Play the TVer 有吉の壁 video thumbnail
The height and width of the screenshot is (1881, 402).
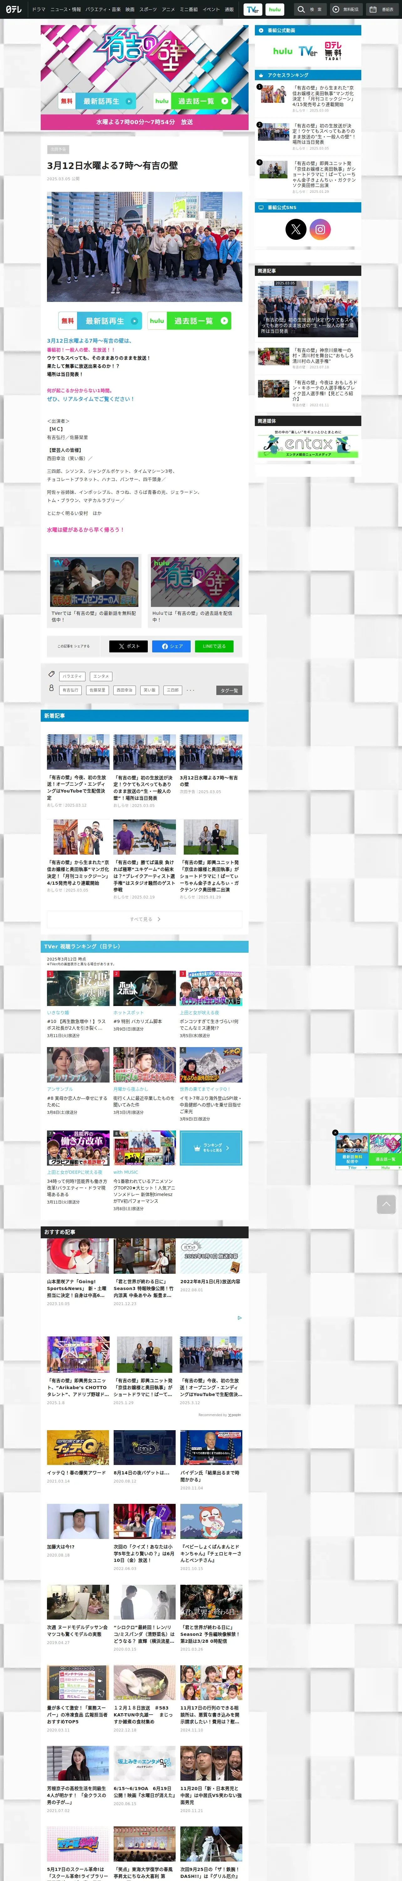(x=94, y=582)
